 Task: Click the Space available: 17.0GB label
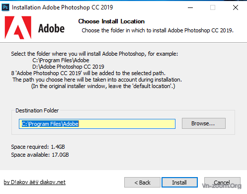pos(40,155)
